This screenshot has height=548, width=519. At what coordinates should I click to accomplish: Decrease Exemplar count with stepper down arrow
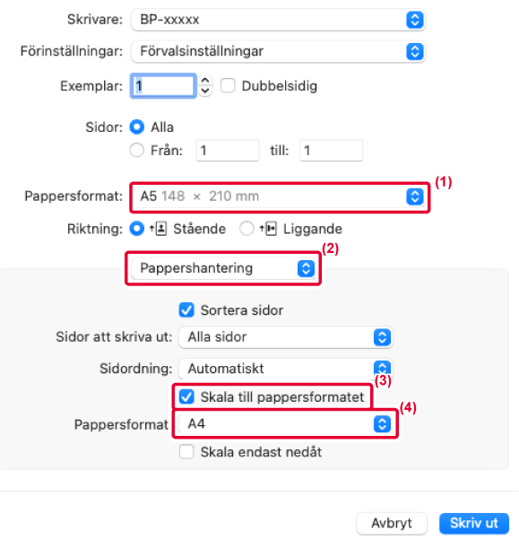coord(205,91)
